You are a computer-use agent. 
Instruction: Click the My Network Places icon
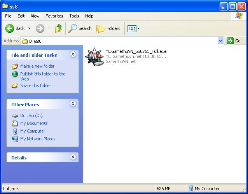15,139
